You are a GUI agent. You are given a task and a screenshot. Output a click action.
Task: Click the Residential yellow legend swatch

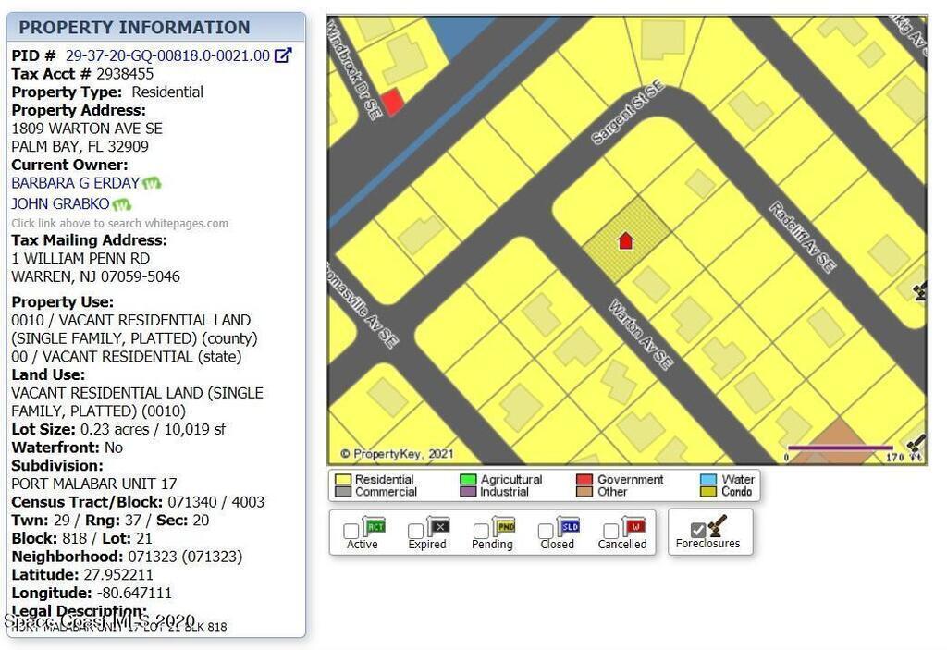[343, 480]
